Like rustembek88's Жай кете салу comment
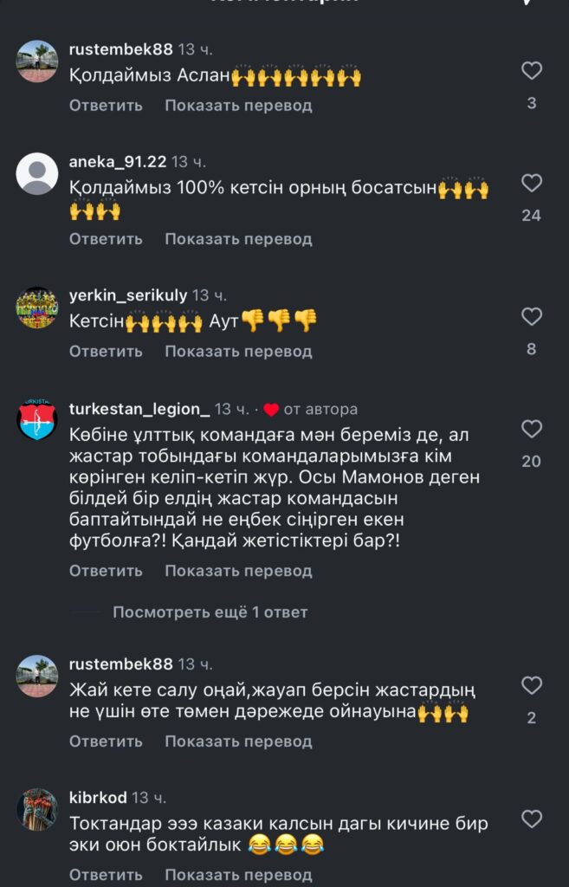This screenshot has width=569, height=887. (x=531, y=686)
